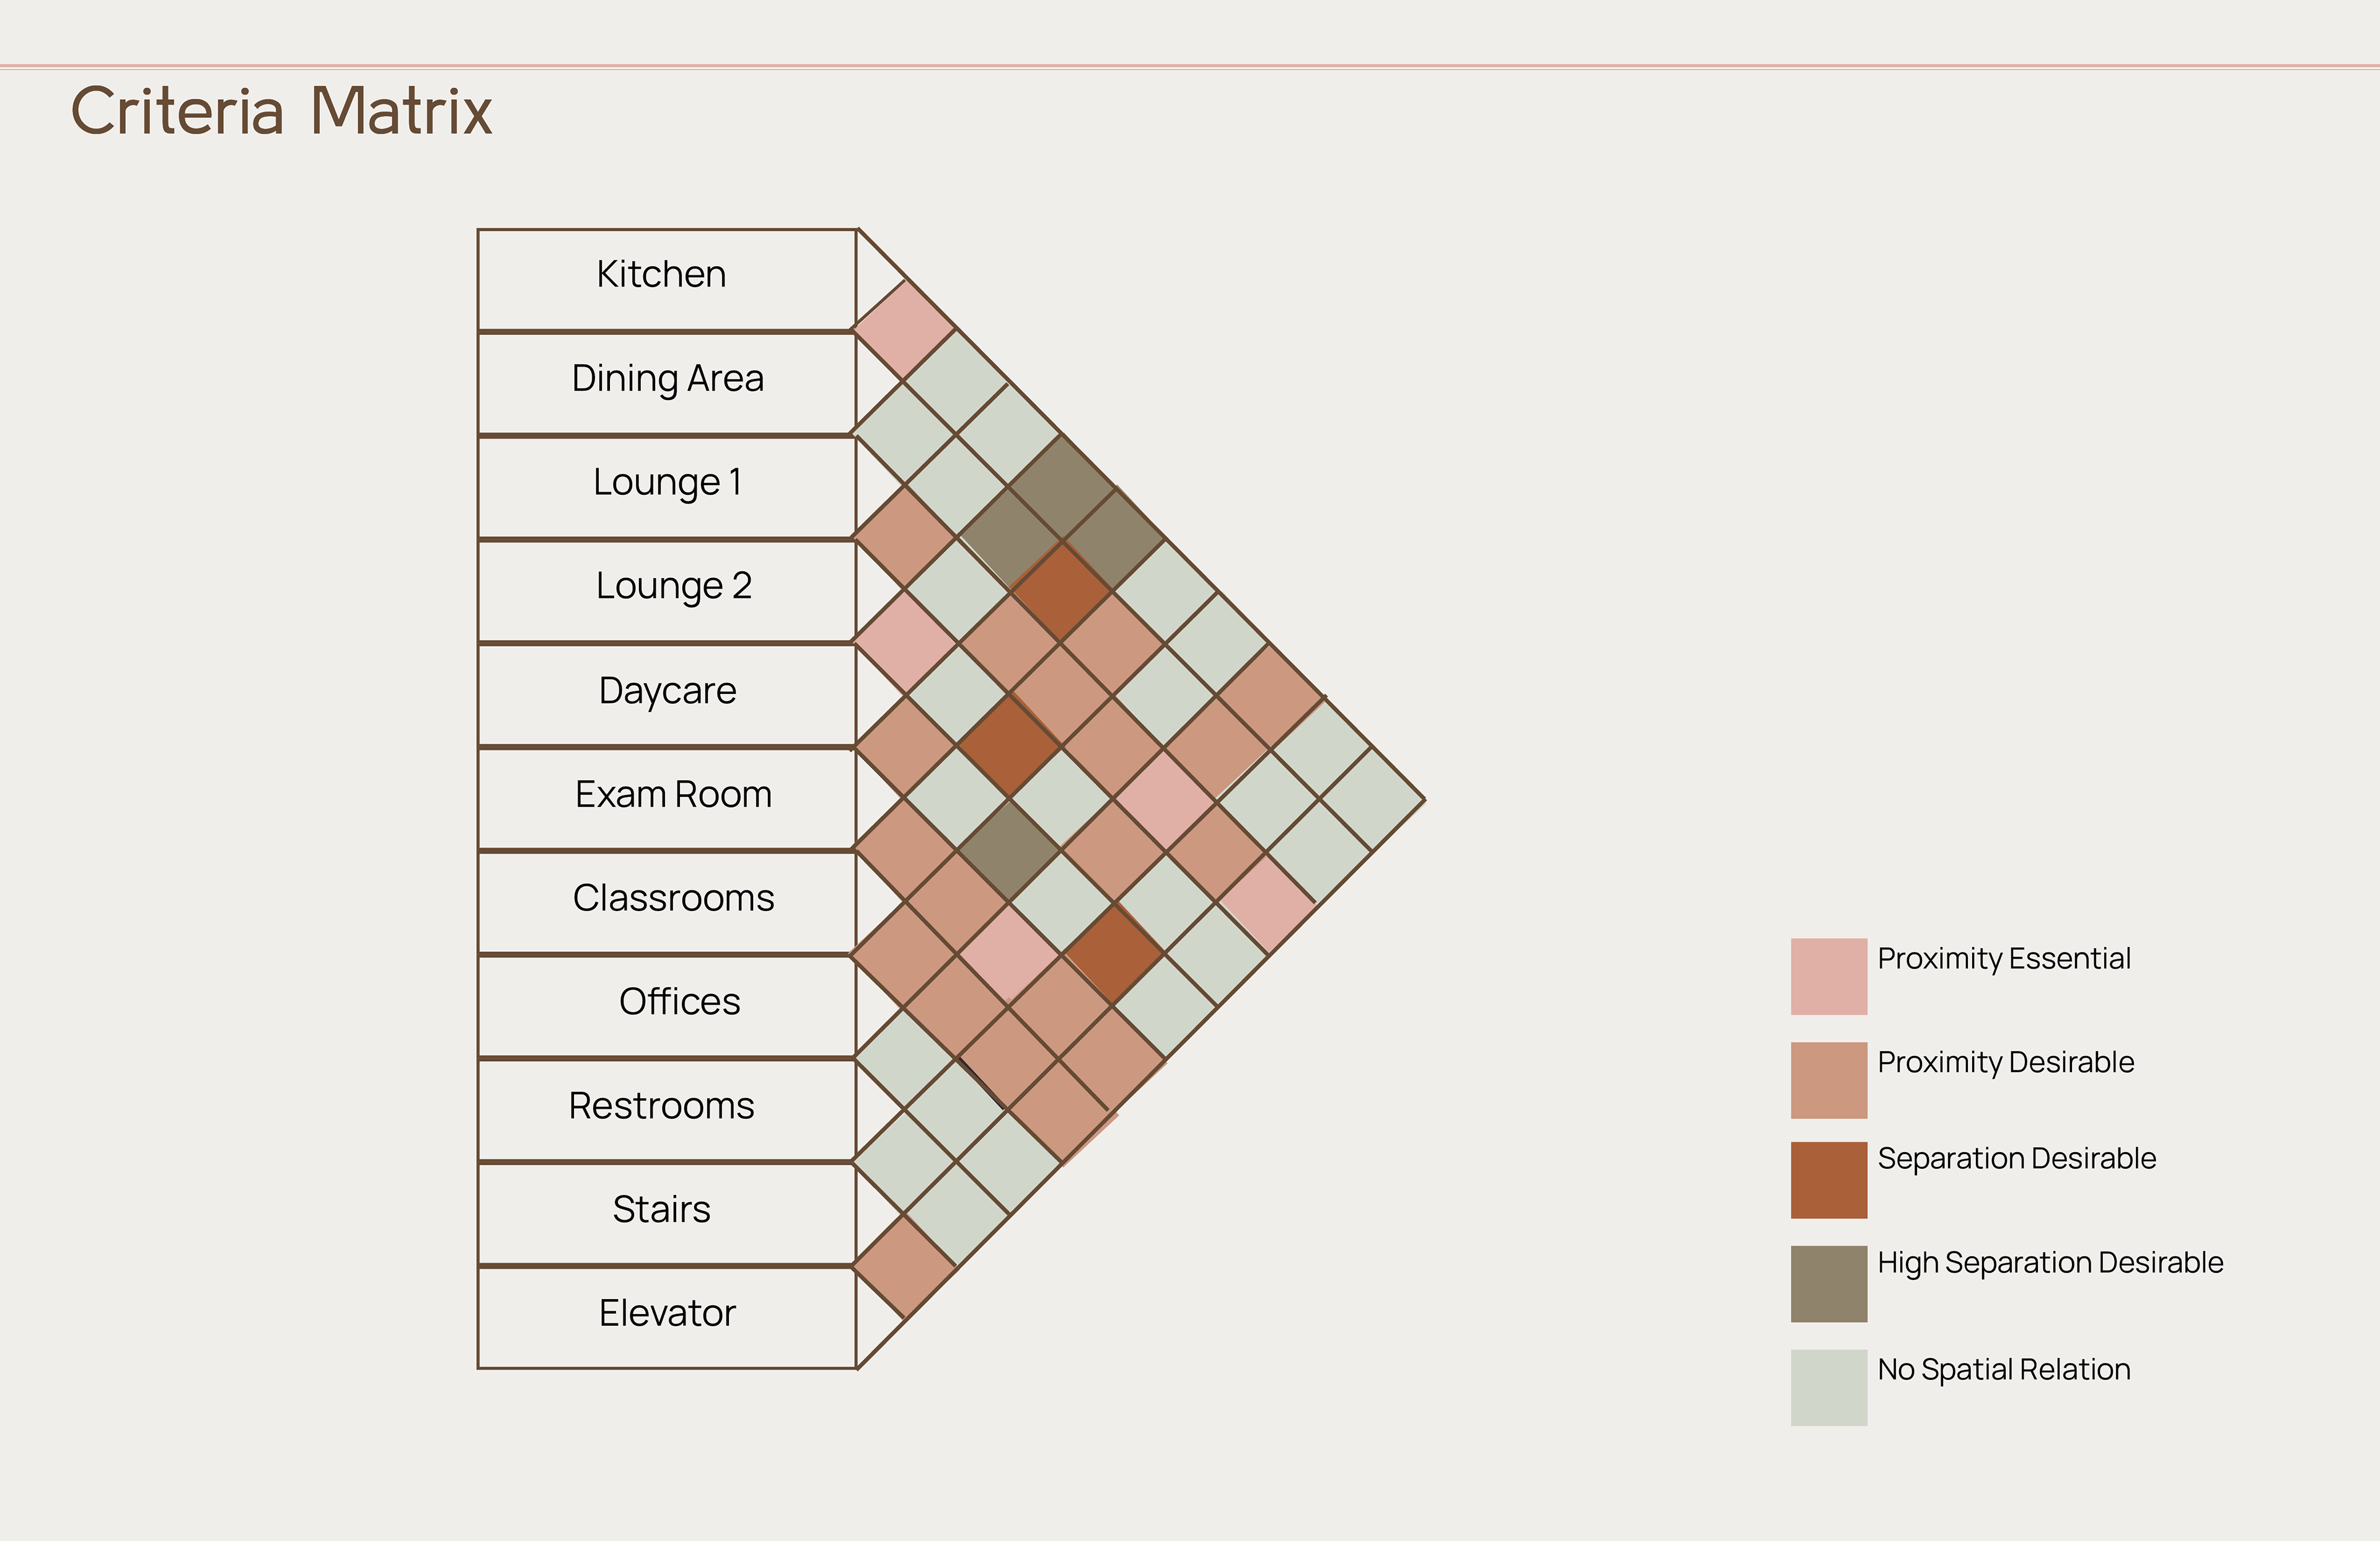Select the Elevator row label
Screen dimensions: 2380x1541
(667, 1318)
